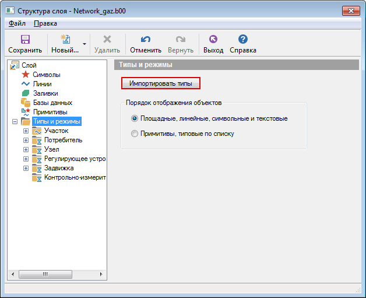
Task: Expand the Узел node
Action: (x=26, y=150)
